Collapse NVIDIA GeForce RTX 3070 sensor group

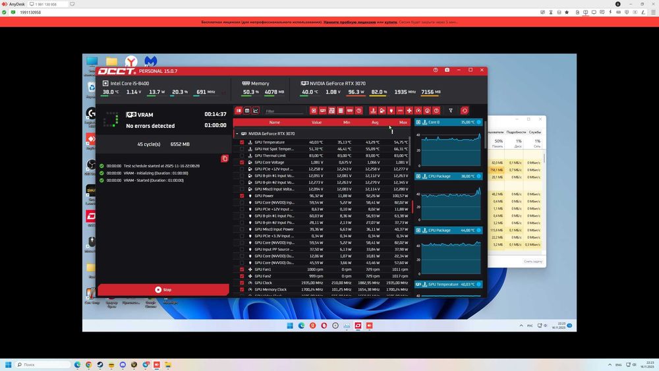point(237,134)
